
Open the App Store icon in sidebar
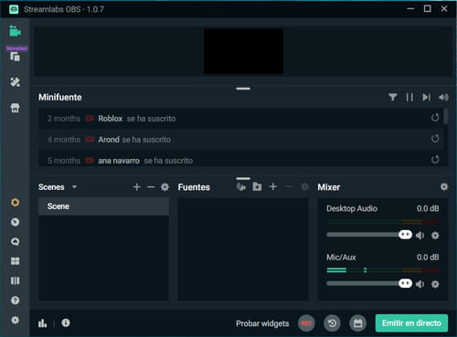pyautogui.click(x=15, y=108)
